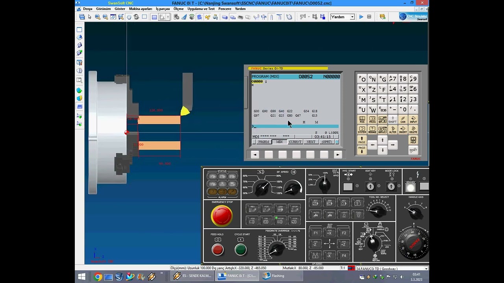This screenshot has height=283, width=504.
Task: Click the PAGE down key
Action: tap(362, 150)
